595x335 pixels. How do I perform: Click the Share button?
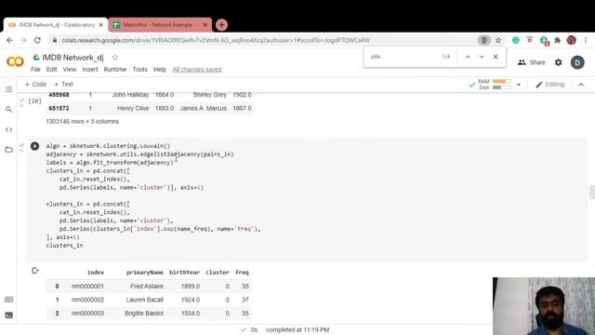click(532, 62)
